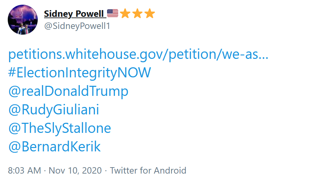Click the first gold star after the flag

pos(125,13)
